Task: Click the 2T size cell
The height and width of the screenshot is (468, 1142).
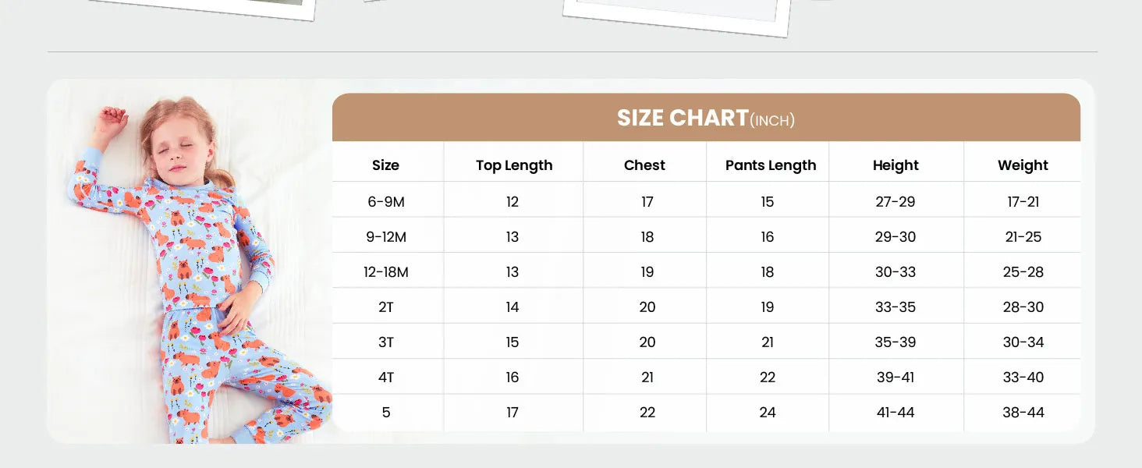Action: (386, 307)
